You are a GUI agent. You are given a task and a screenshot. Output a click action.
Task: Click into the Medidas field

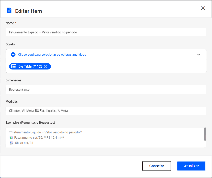[106, 111]
